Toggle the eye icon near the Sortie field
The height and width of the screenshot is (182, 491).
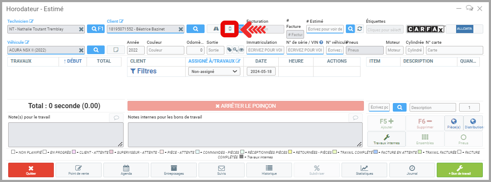coord(241,50)
